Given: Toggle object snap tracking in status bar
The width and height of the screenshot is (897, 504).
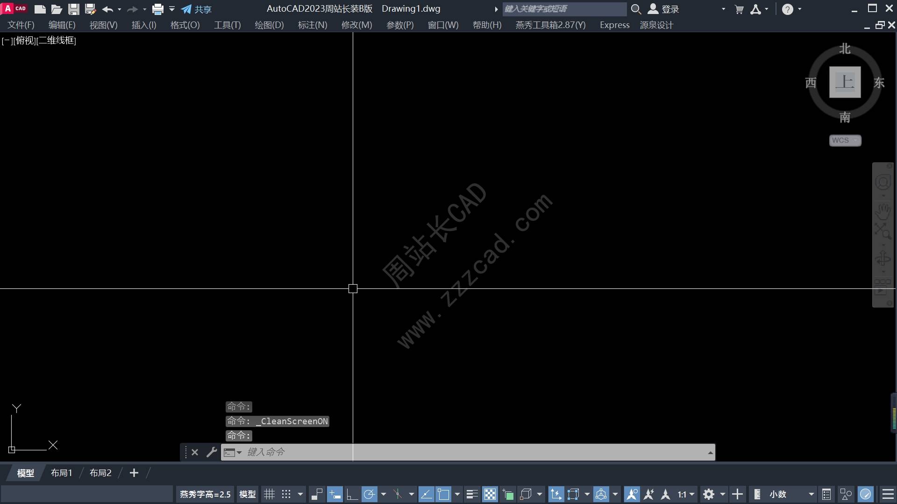Looking at the screenshot, I should pyautogui.click(x=426, y=494).
